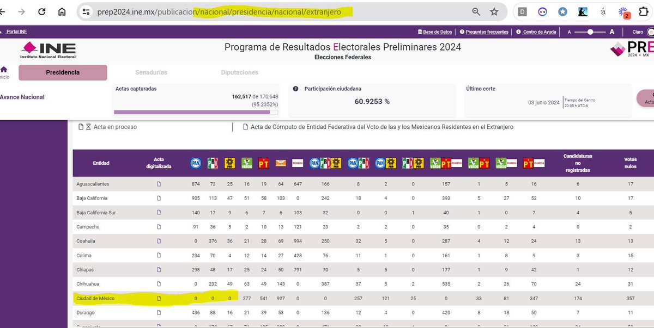Screen dimensions: 654x328
Task: Select the Ciudad de México row name
Action: pos(95,298)
